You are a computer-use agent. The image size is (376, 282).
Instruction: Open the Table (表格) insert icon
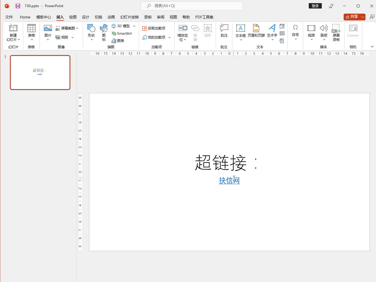[x=31, y=28]
